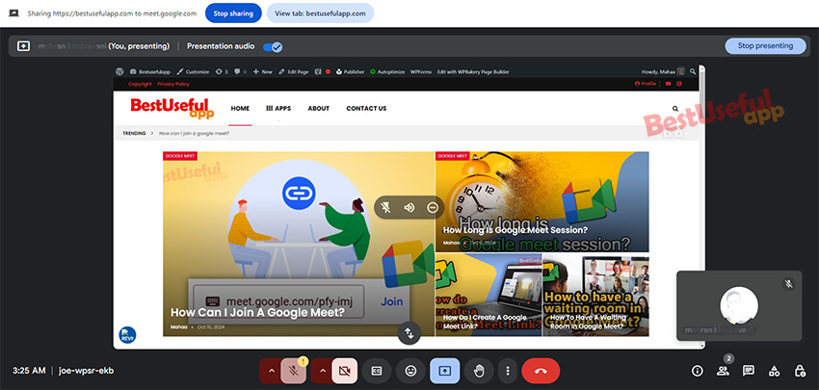The height and width of the screenshot is (390, 819).
Task: Click Edit with WPBakery Page Builder
Action: pos(473,72)
